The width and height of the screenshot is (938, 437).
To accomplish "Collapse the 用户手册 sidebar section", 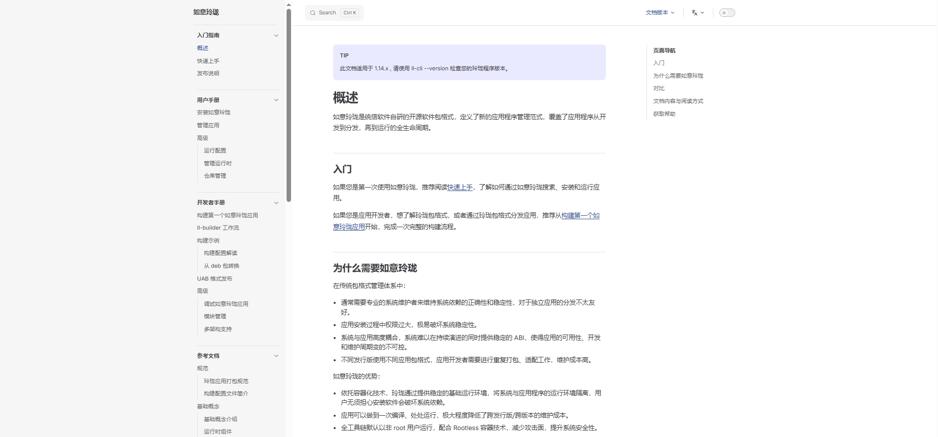I will tap(276, 100).
